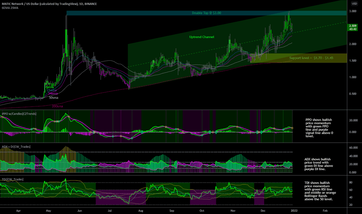Click the current price tag 2.559

(x=353, y=27)
